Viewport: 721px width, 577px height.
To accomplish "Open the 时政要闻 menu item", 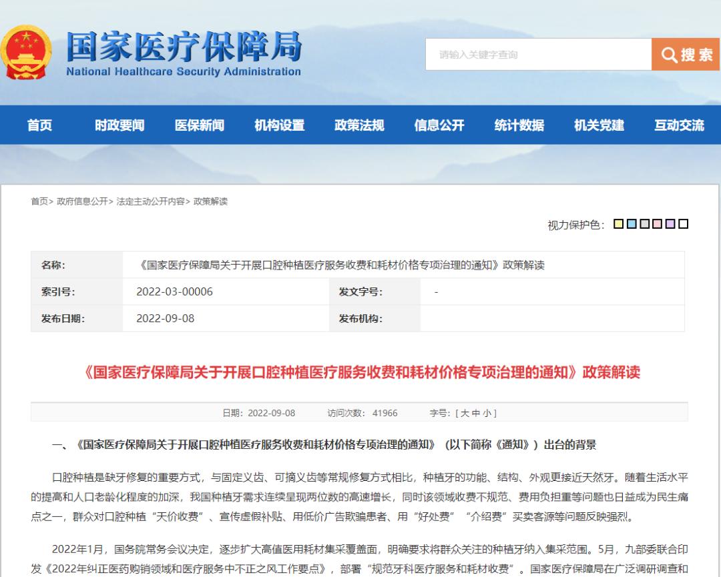I will point(121,125).
